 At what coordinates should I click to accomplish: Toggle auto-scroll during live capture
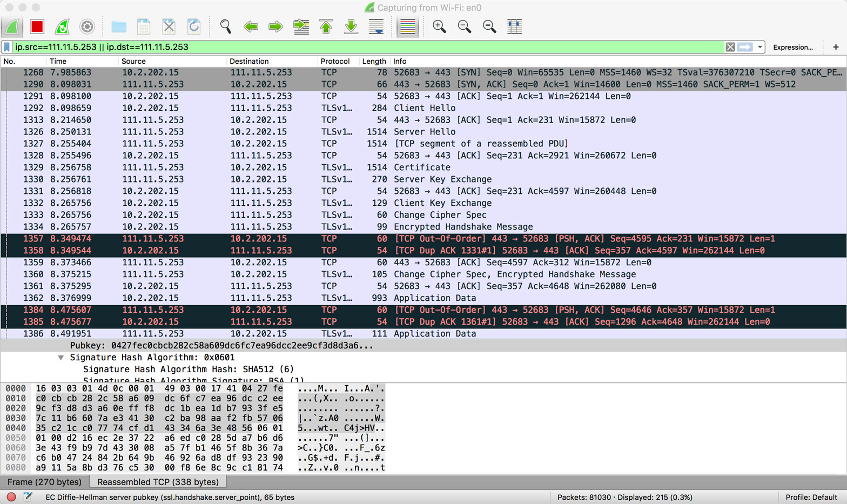coord(376,26)
